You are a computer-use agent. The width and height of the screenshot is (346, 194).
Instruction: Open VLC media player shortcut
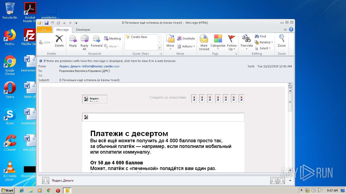(10, 171)
